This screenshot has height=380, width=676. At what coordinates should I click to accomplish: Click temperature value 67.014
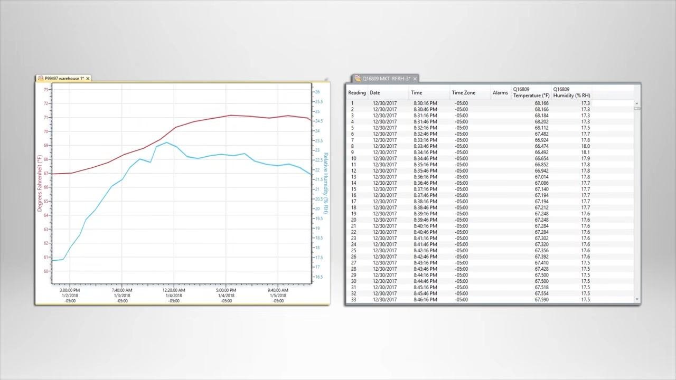coord(541,177)
